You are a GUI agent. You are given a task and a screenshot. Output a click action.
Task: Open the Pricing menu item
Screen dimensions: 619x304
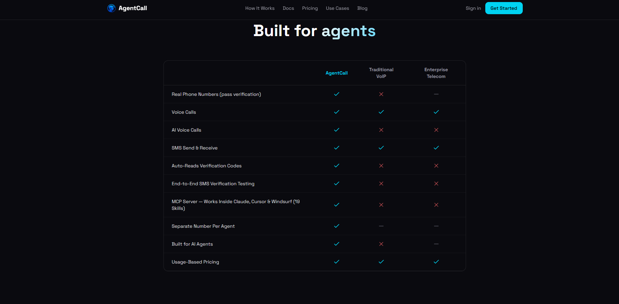[310, 8]
